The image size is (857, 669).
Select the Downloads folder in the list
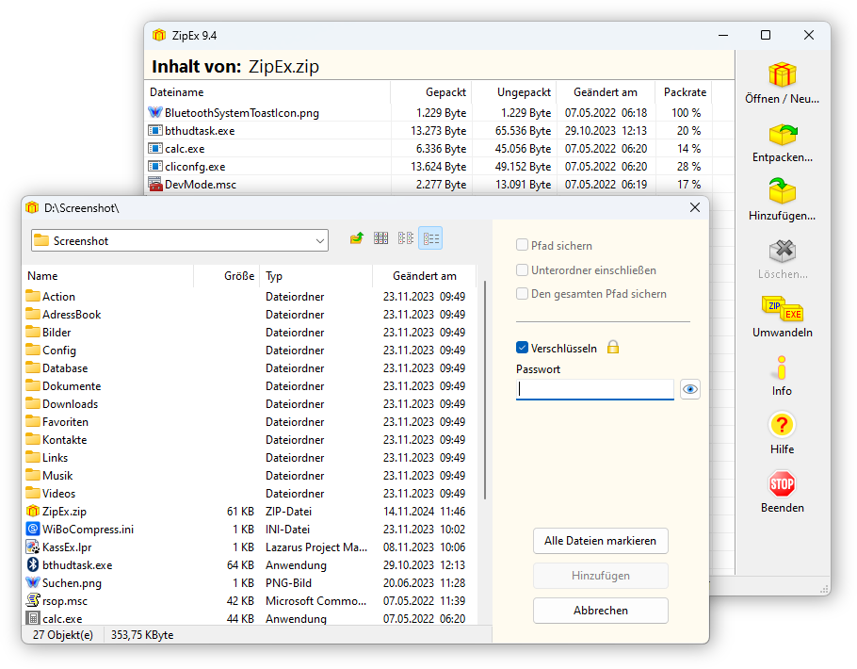coord(70,404)
